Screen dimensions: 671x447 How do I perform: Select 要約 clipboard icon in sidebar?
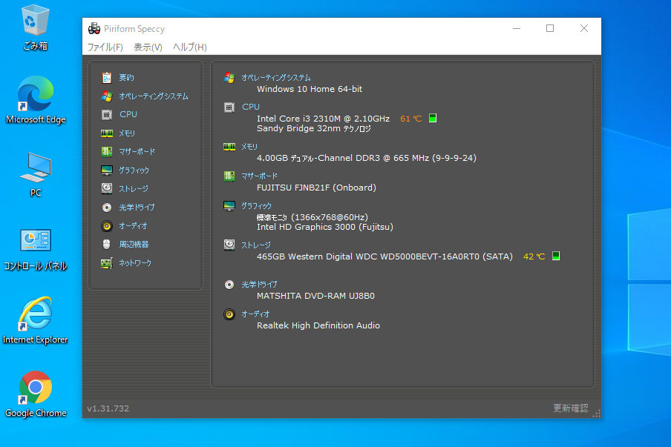pyautogui.click(x=107, y=77)
